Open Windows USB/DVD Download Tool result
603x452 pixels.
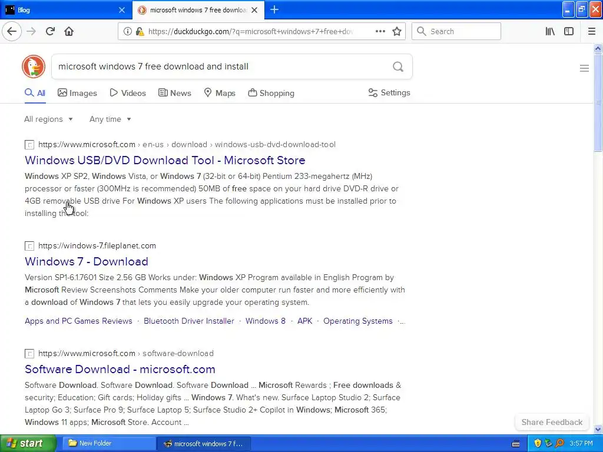[165, 160]
